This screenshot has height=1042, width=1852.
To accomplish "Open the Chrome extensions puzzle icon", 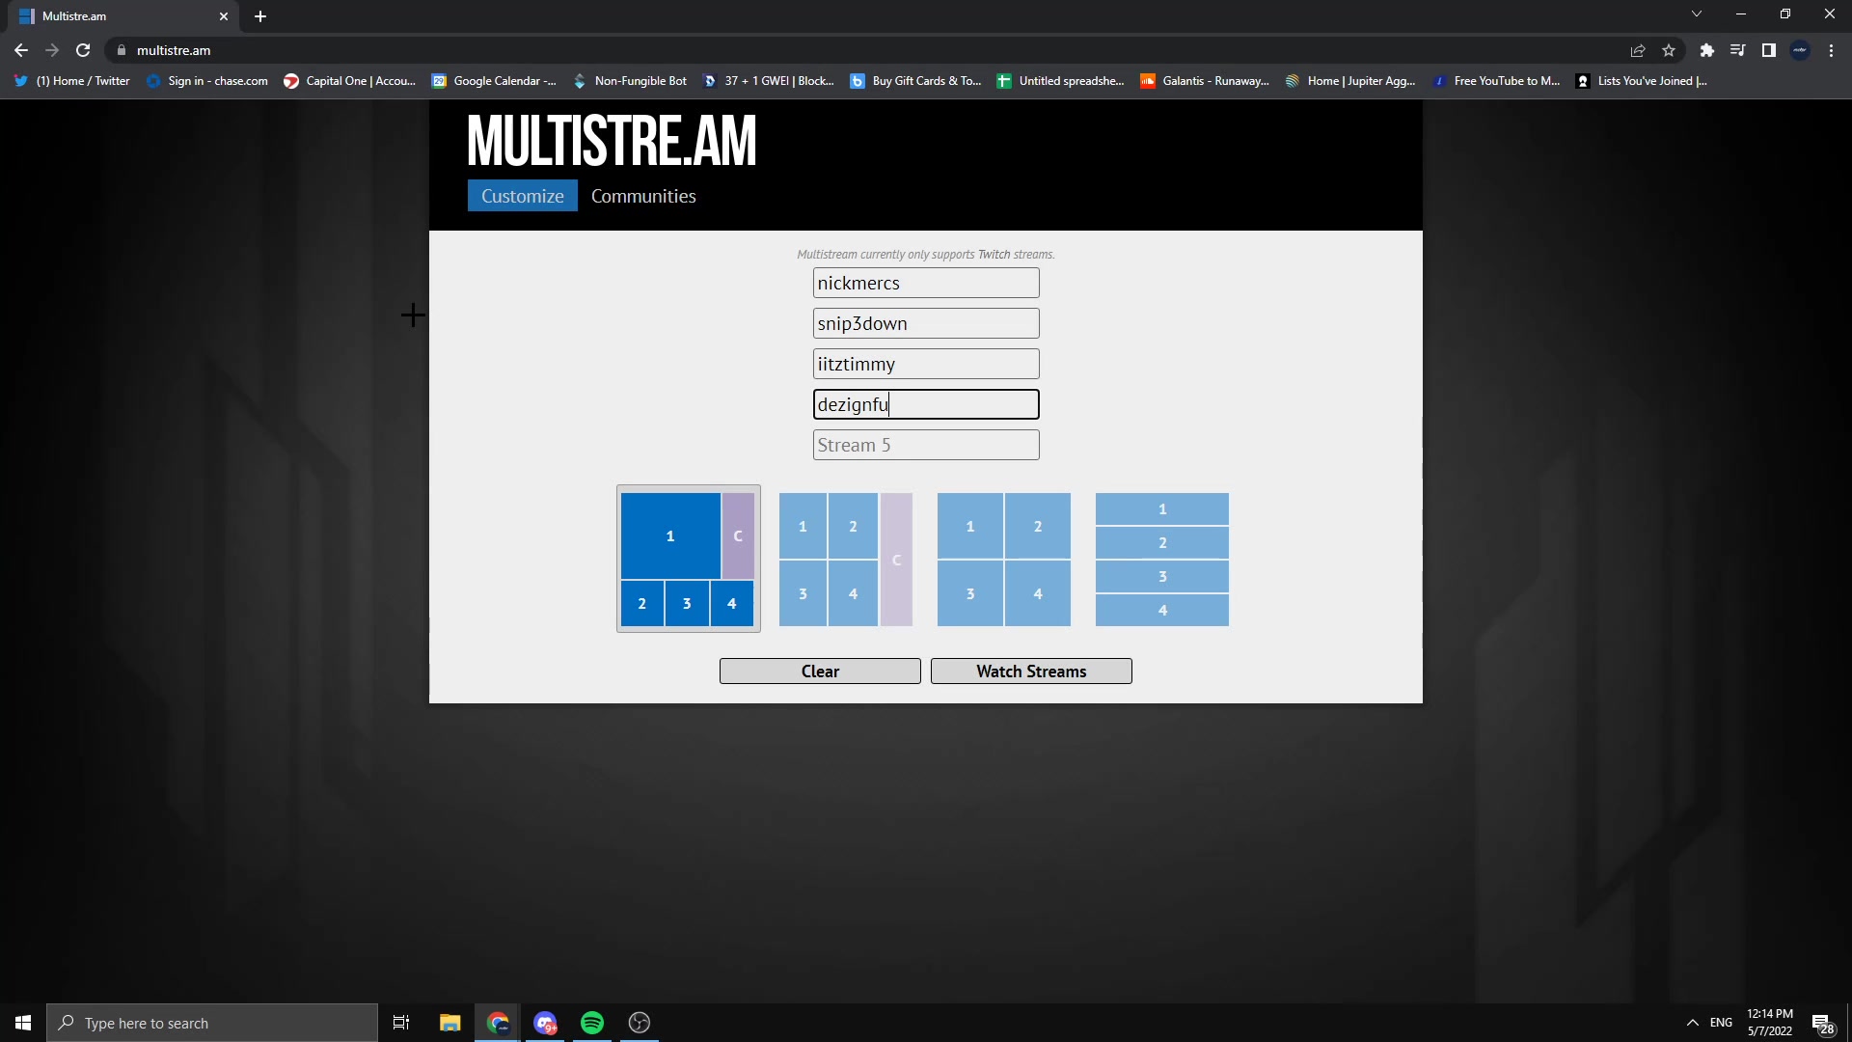I will [1706, 50].
